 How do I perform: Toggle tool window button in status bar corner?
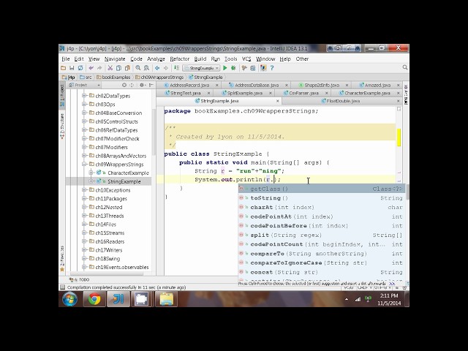62,287
